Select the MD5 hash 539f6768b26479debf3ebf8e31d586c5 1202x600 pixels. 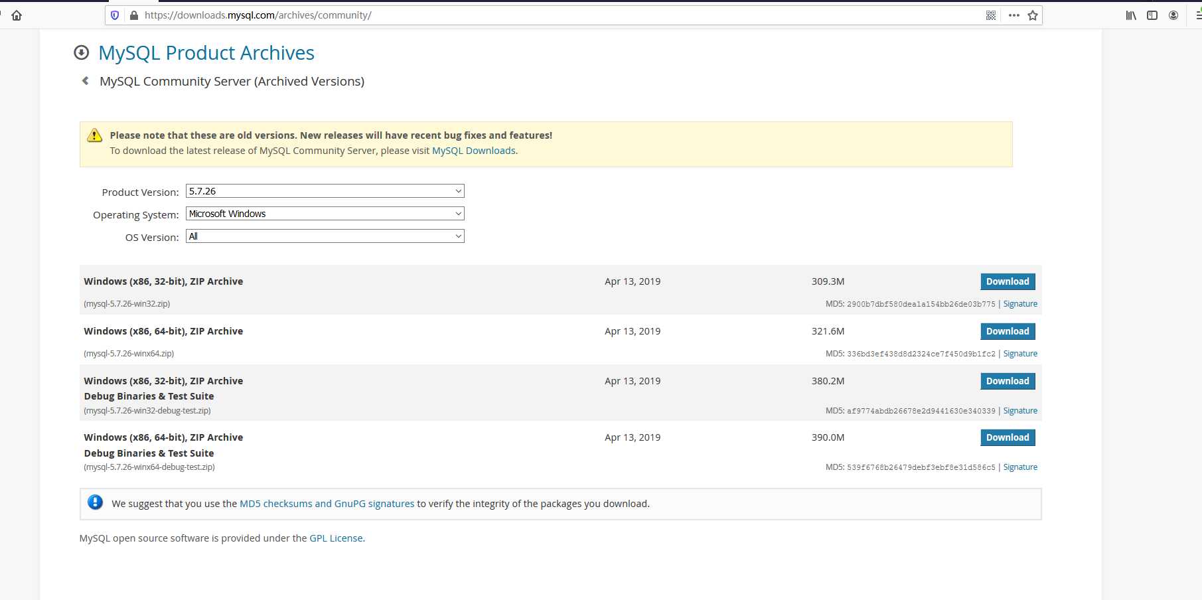coord(921,467)
